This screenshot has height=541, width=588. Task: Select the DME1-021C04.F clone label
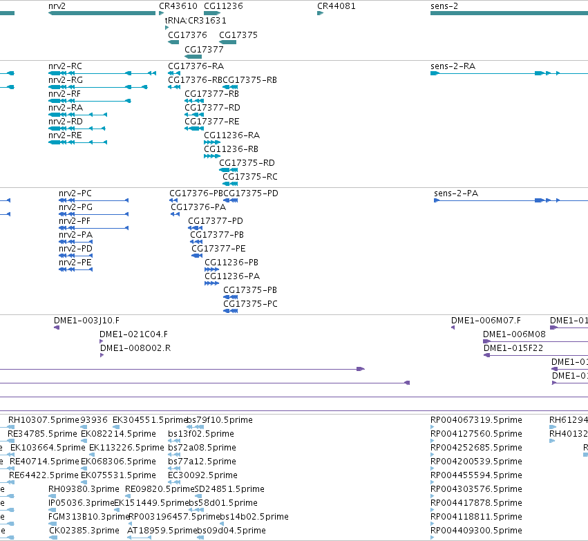(134, 334)
